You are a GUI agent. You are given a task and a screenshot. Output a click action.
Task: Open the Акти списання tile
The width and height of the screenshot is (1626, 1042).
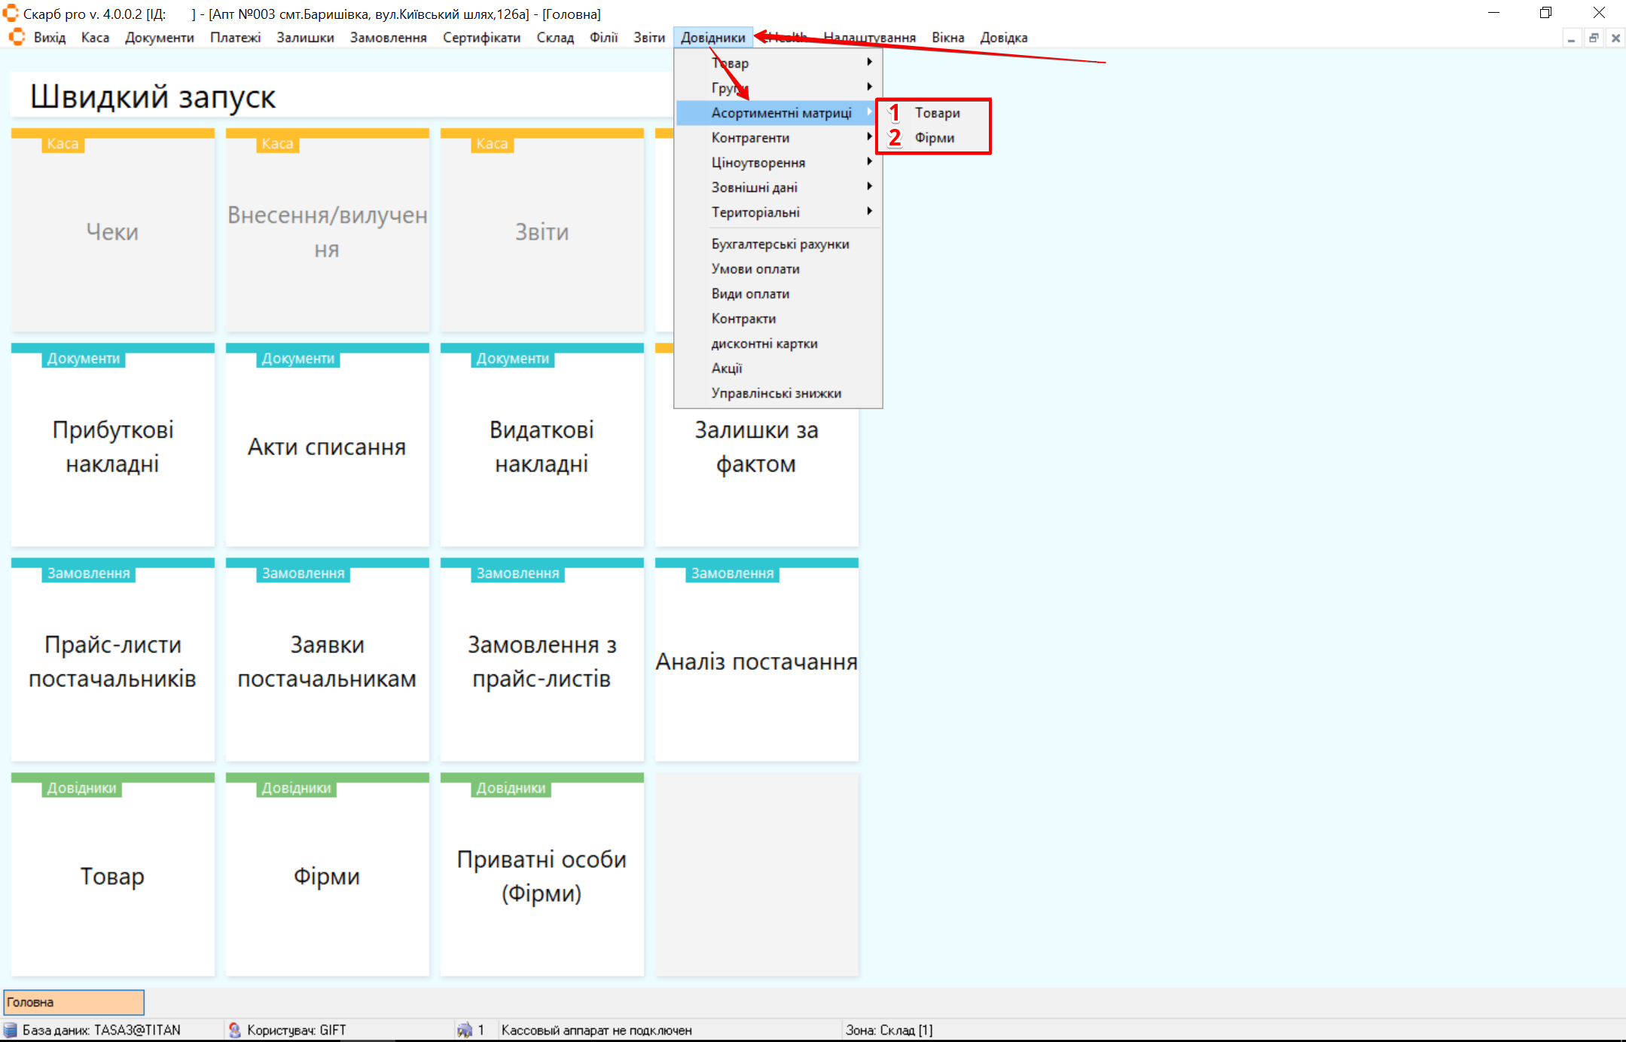(x=327, y=446)
